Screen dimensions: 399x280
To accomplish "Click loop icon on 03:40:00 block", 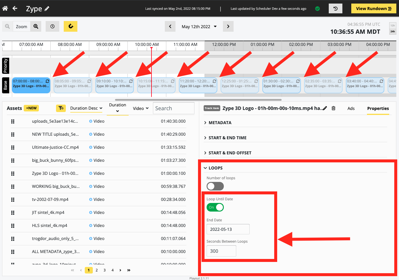I will [x=382, y=81].
